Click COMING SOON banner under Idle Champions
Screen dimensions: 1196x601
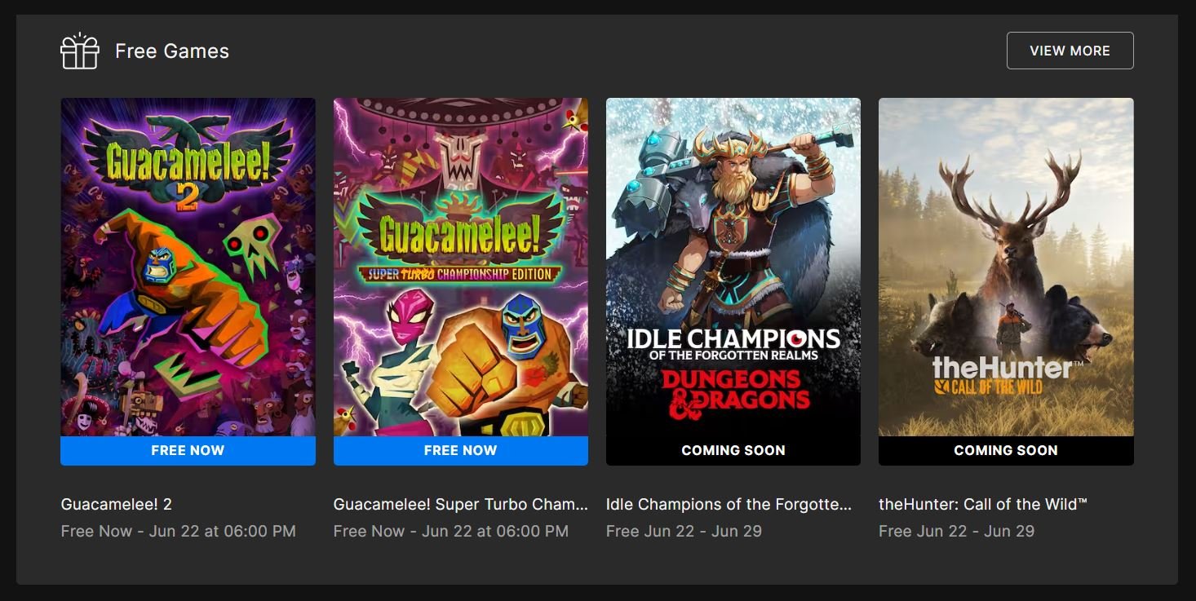[733, 451]
